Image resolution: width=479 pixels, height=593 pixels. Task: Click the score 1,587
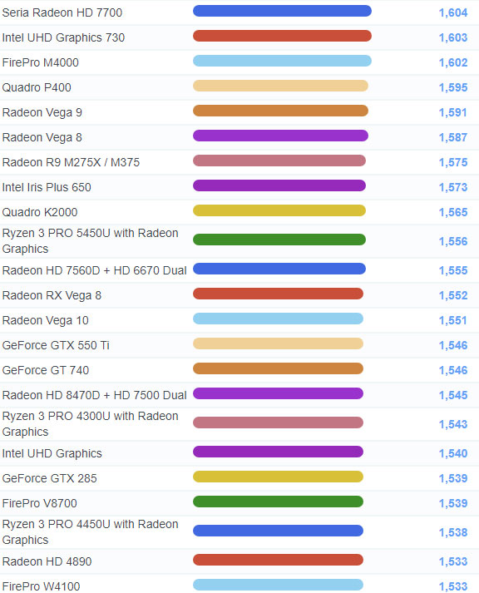(453, 138)
